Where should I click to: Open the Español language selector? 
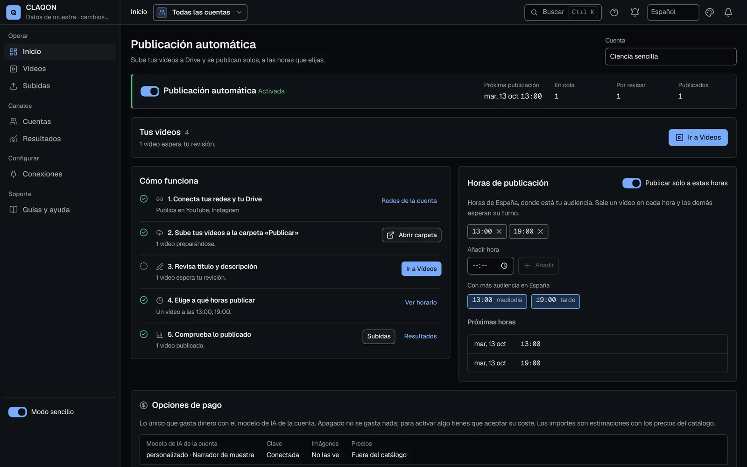pyautogui.click(x=673, y=13)
